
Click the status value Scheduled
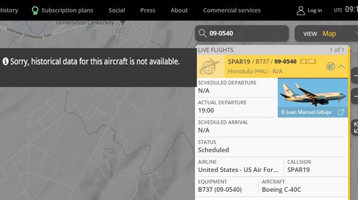click(214, 150)
